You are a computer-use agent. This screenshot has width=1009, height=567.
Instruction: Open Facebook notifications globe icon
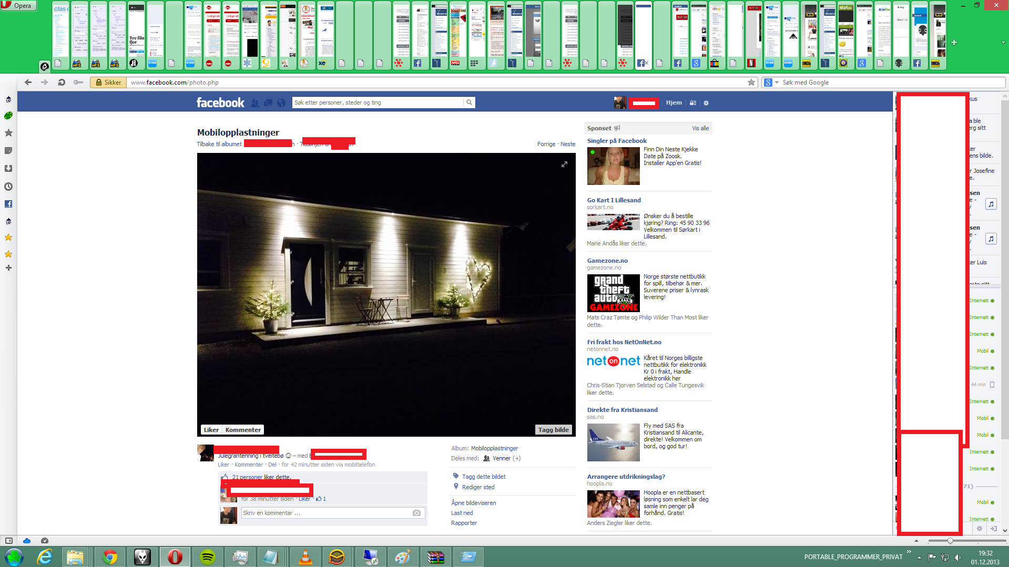(x=281, y=103)
